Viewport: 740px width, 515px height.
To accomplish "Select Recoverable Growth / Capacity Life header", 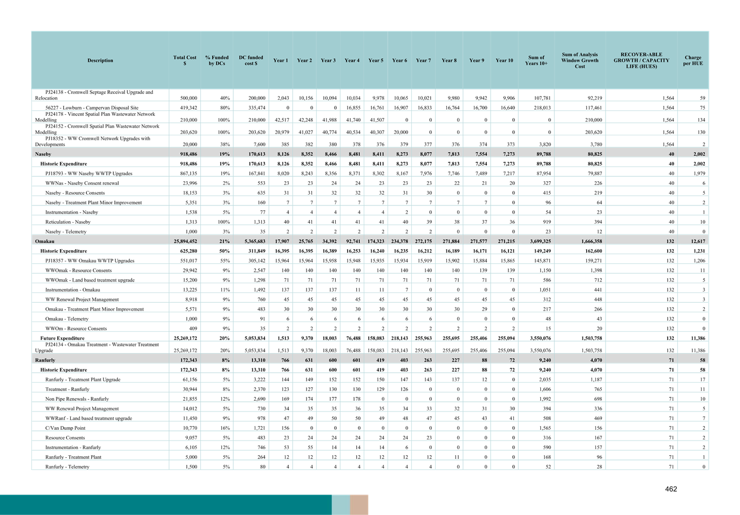I will point(641,60).
